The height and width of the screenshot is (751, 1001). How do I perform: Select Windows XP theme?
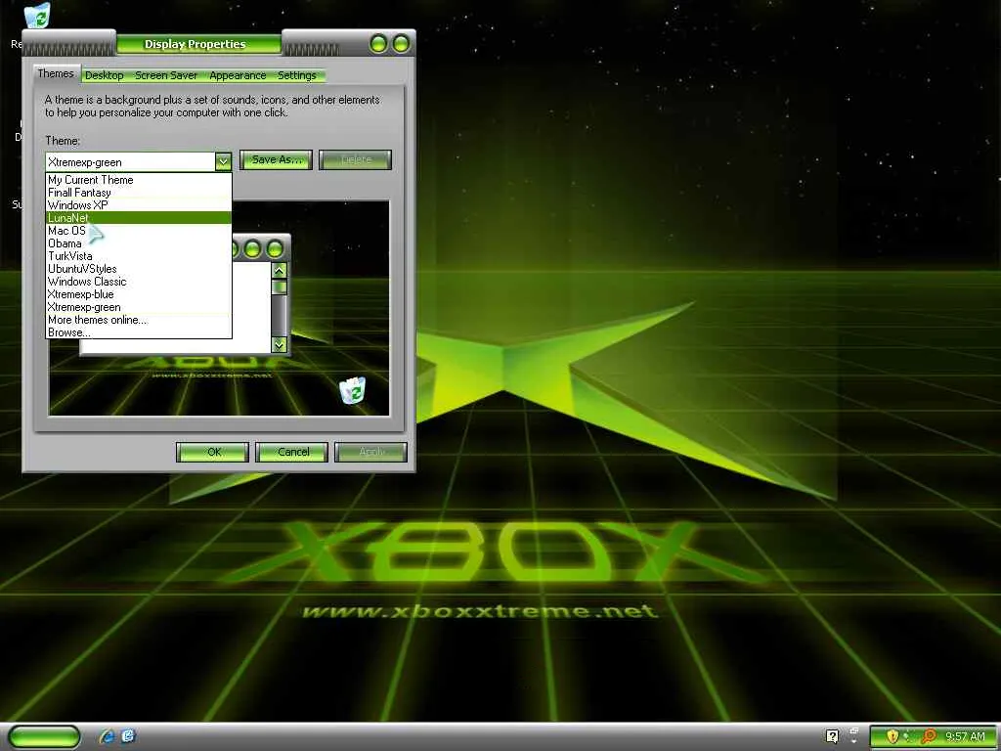coord(139,205)
